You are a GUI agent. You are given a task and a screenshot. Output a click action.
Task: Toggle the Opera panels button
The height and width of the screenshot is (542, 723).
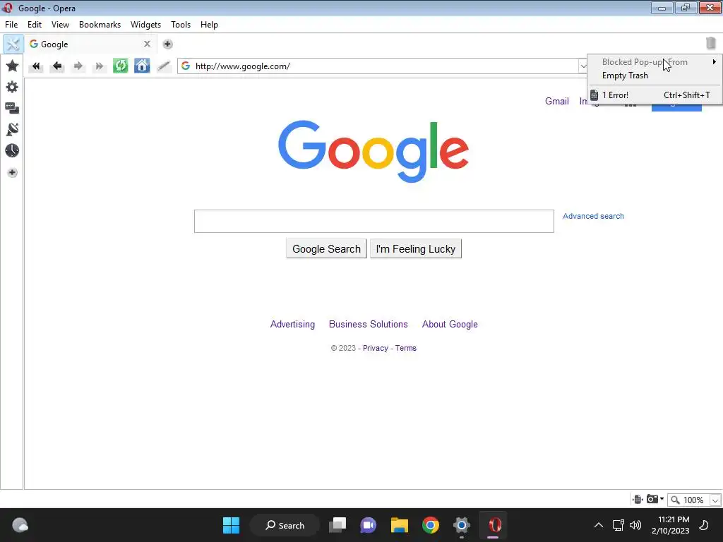pyautogui.click(x=13, y=44)
